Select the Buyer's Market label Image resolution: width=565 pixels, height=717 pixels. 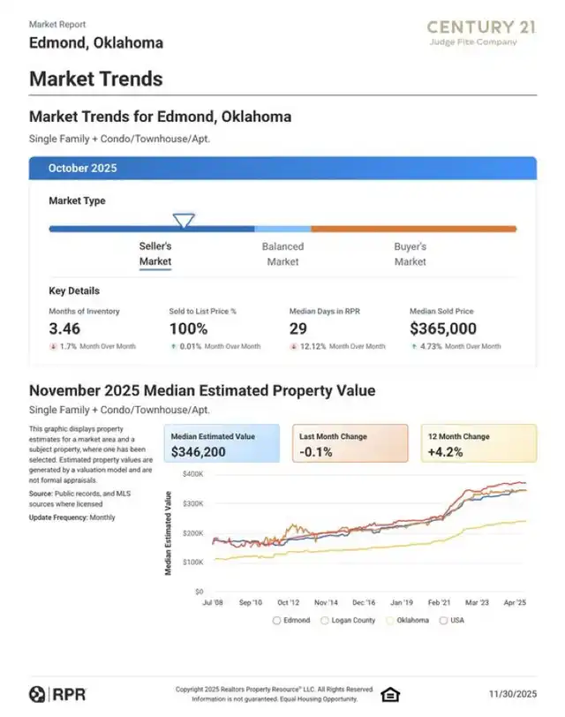click(410, 254)
